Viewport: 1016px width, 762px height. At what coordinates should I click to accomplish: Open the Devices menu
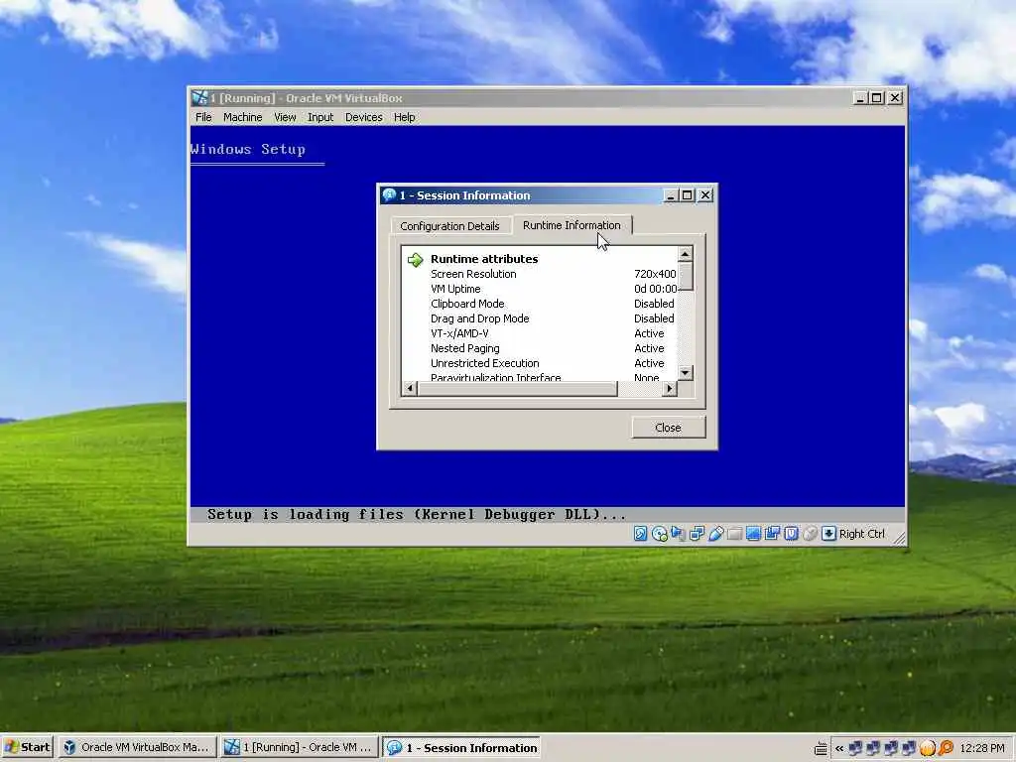pyautogui.click(x=363, y=117)
